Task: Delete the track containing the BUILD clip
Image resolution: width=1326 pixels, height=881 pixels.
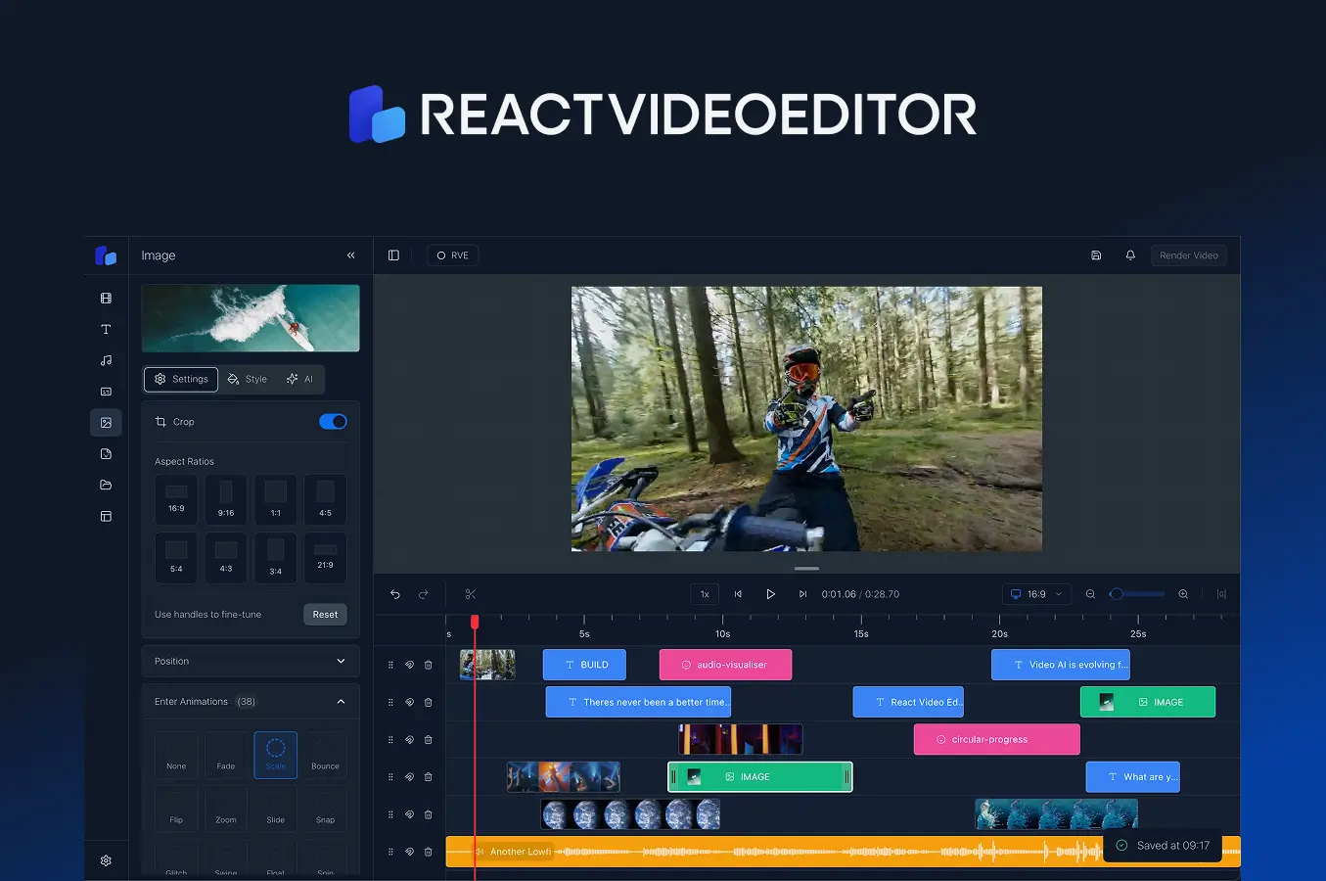Action: (428, 665)
